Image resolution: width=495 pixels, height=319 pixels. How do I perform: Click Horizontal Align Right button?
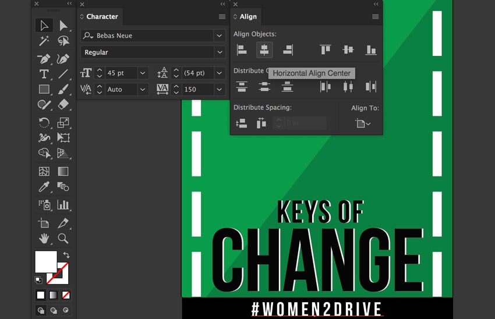(288, 50)
